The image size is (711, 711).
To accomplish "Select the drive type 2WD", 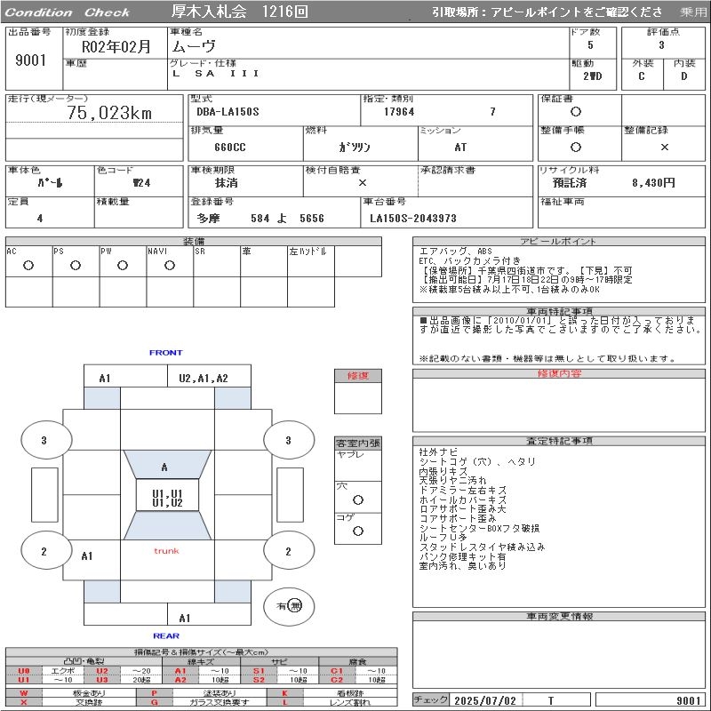I will tap(593, 76).
